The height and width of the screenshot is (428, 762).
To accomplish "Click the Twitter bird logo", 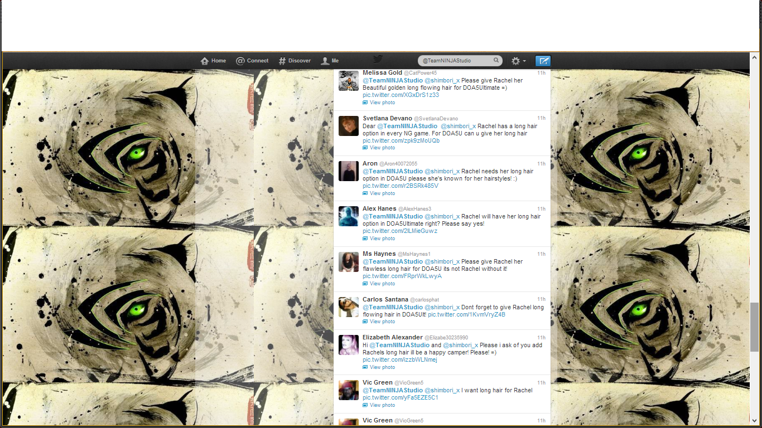I will click(x=378, y=60).
